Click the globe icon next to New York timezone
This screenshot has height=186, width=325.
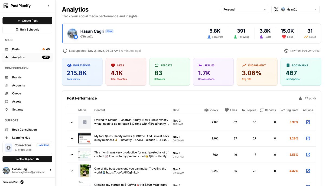[286, 50]
